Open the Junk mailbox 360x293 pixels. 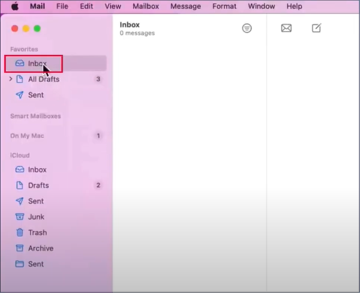[56, 217]
